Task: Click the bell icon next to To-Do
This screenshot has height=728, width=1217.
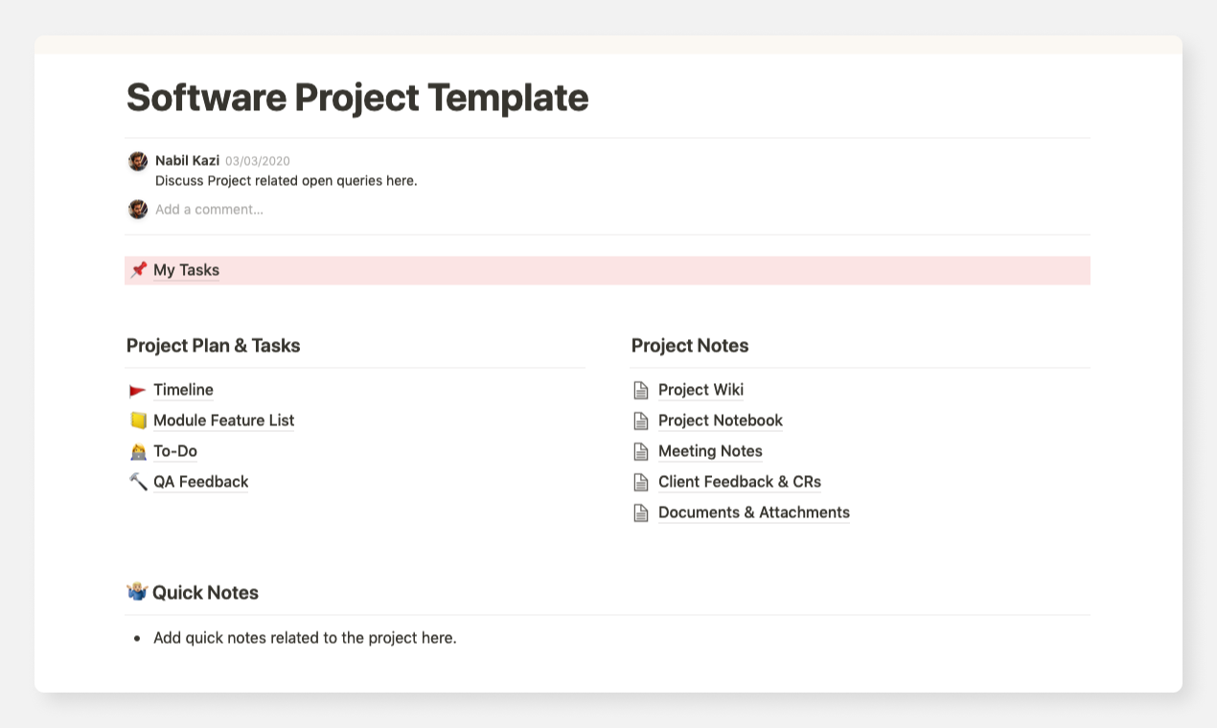Action: (138, 450)
